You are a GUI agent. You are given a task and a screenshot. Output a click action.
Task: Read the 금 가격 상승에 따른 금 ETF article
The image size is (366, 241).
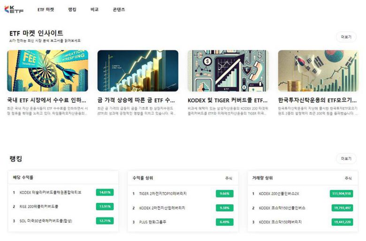point(137,100)
